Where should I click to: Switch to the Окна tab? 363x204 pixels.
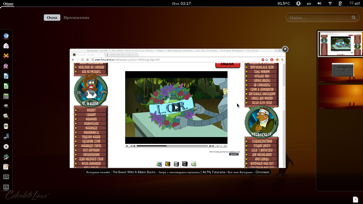tap(52, 18)
